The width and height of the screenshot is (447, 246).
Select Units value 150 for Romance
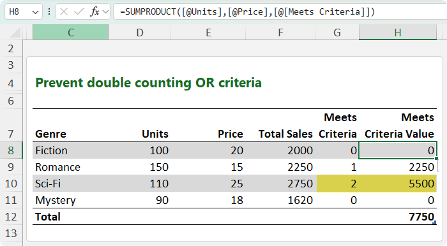tap(140, 167)
